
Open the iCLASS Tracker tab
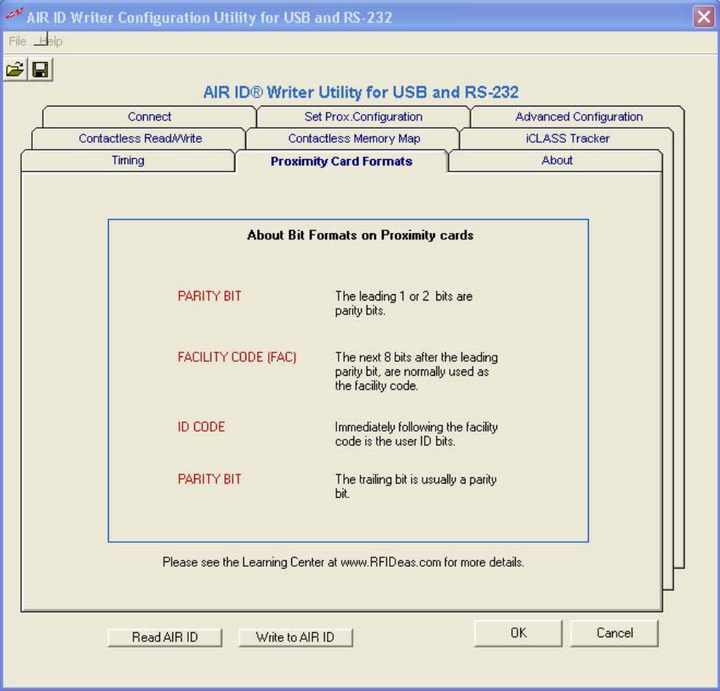click(x=568, y=138)
